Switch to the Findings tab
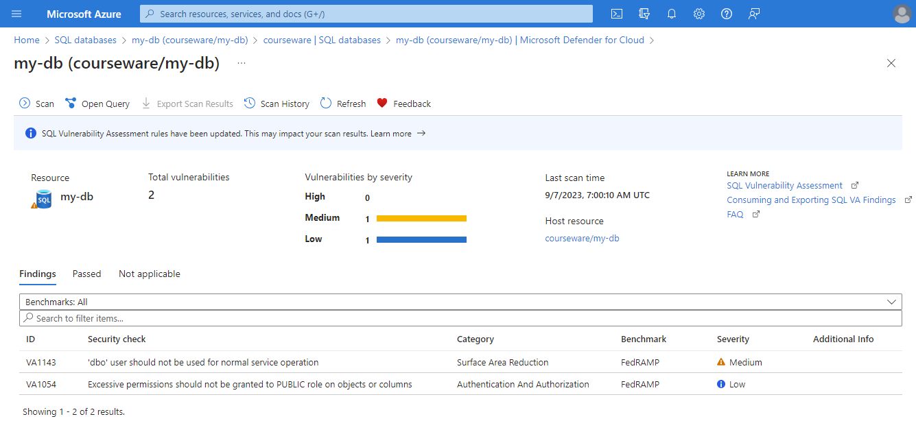The width and height of the screenshot is (916, 432). pos(38,274)
